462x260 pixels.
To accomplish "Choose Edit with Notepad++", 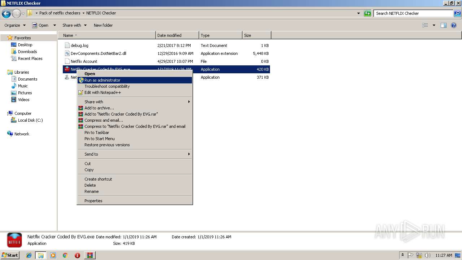I will tap(135, 92).
